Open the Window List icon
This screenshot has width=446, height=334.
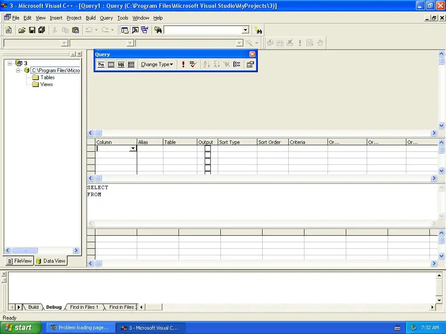click(145, 30)
